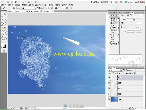The height and width of the screenshot is (110, 146).
Task: Click the trash icon in Layers panel
Action: (142, 108)
